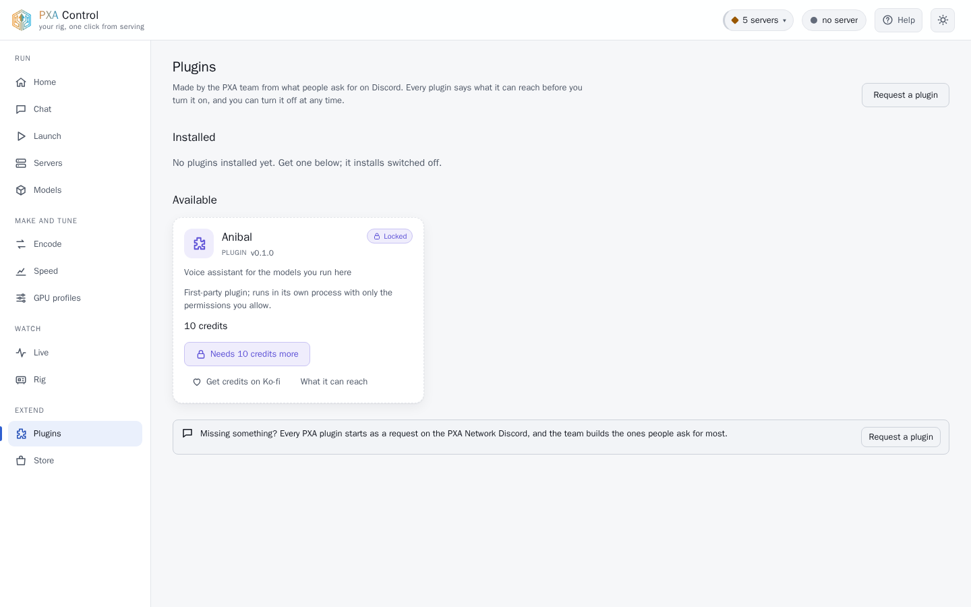Toggle the light/dark theme sun icon
Image resolution: width=971 pixels, height=607 pixels.
943,20
